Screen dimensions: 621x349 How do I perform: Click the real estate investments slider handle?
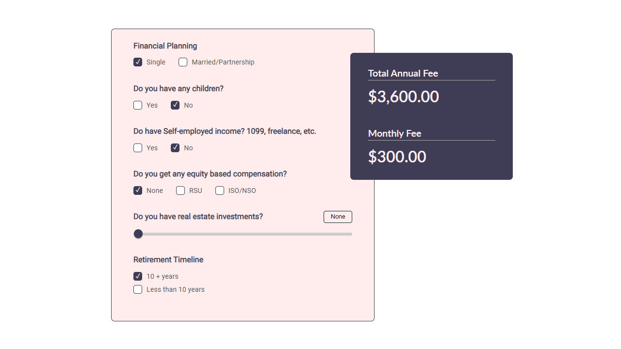click(138, 234)
